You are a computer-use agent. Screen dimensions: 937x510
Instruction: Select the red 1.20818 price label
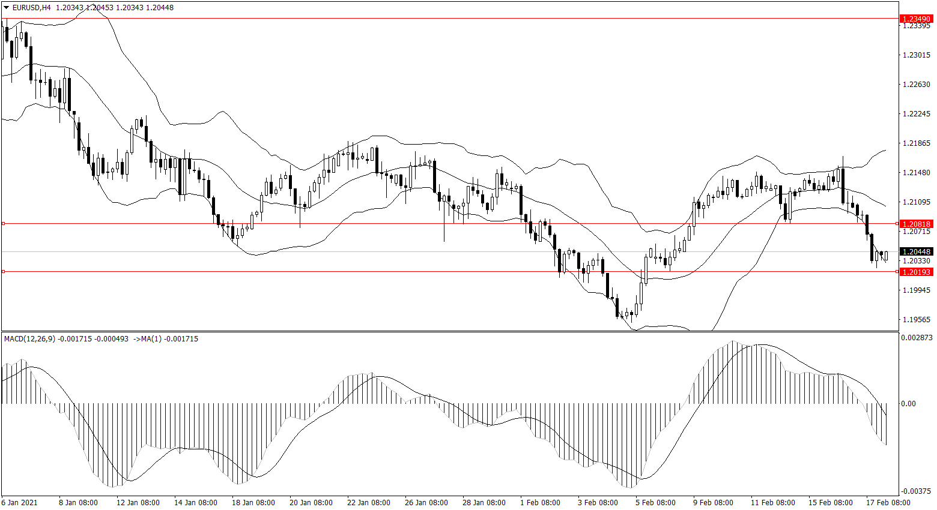[916, 224]
